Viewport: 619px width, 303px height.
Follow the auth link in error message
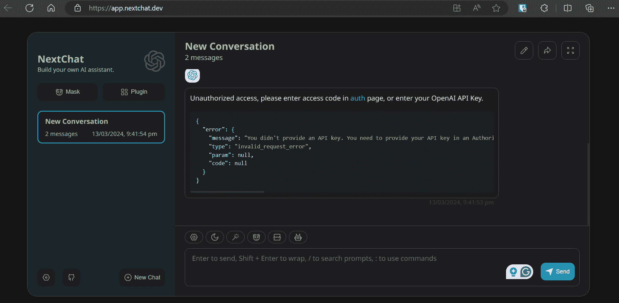[358, 98]
